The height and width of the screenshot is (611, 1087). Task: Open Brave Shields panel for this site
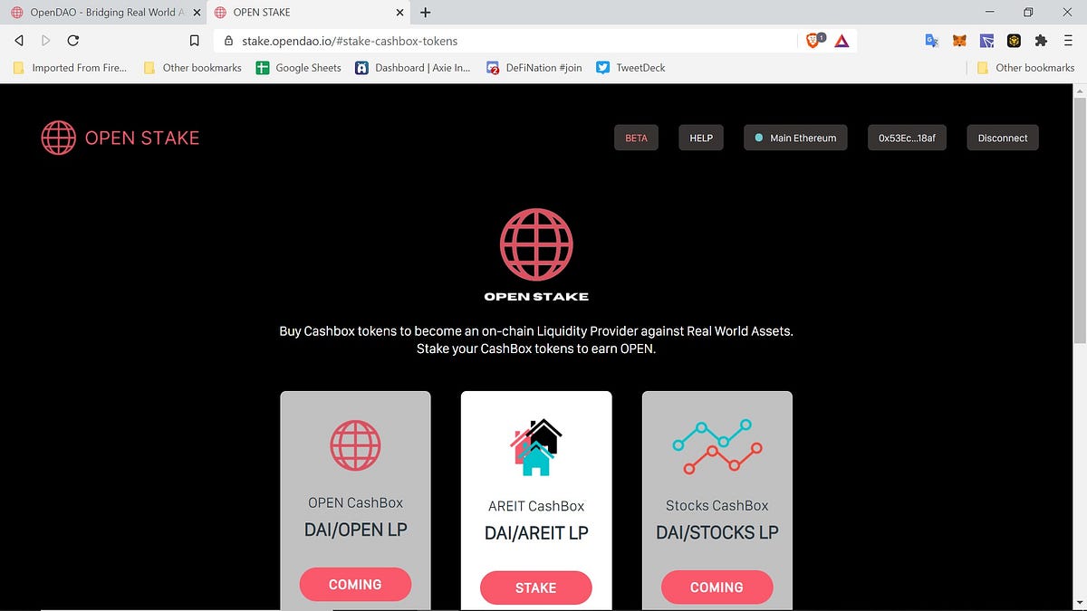(x=813, y=41)
